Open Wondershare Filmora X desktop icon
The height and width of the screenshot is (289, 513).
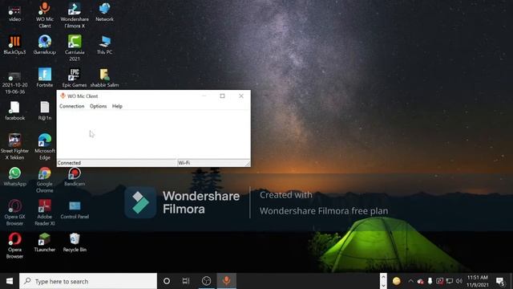click(x=75, y=14)
